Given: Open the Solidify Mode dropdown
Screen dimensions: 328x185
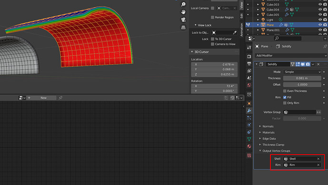Looking at the screenshot, I should [x=302, y=72].
